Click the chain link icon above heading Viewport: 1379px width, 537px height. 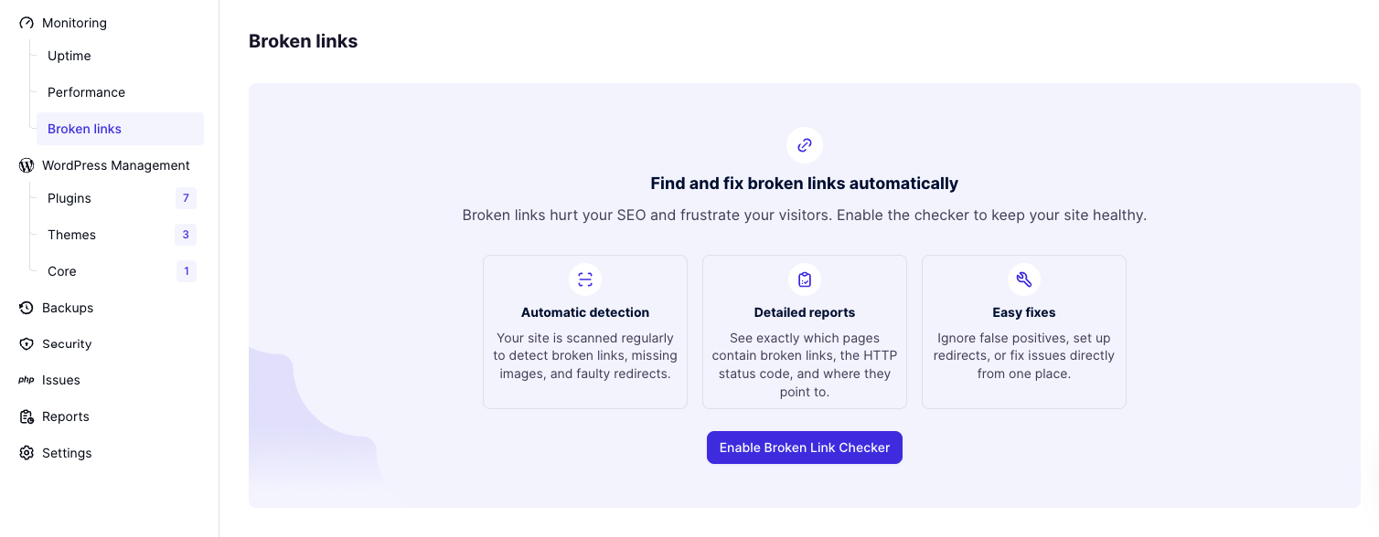(x=805, y=145)
